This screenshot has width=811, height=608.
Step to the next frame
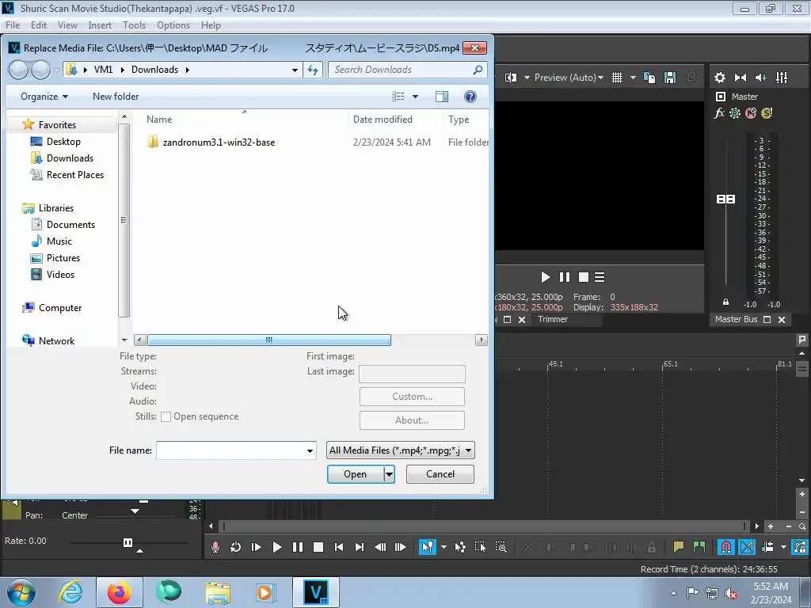(400, 547)
